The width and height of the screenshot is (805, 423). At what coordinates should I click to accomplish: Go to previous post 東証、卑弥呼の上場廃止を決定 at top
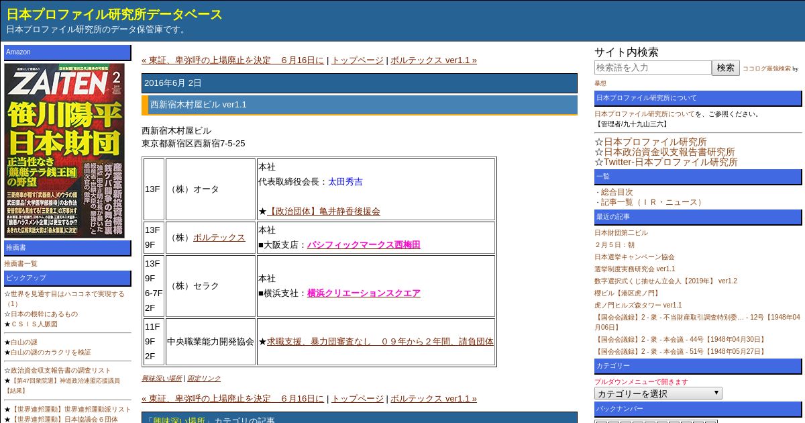233,60
